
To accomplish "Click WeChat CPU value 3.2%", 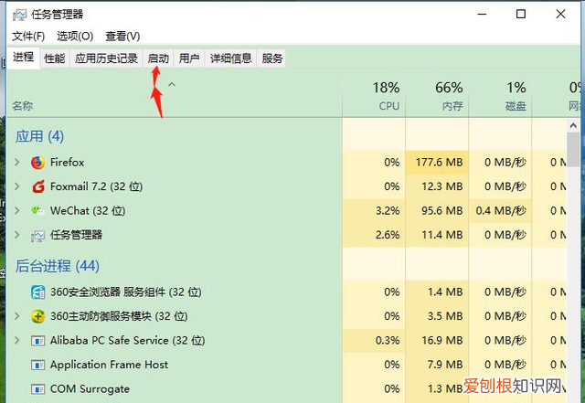I will 388,211.
